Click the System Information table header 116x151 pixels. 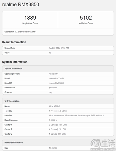pyautogui.click(x=13, y=68)
